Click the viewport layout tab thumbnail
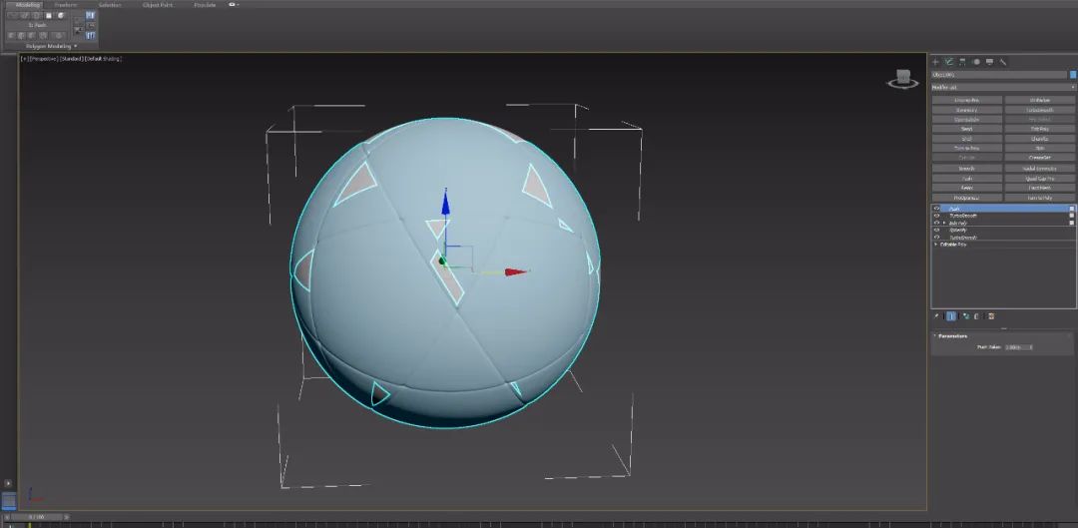 click(9, 500)
